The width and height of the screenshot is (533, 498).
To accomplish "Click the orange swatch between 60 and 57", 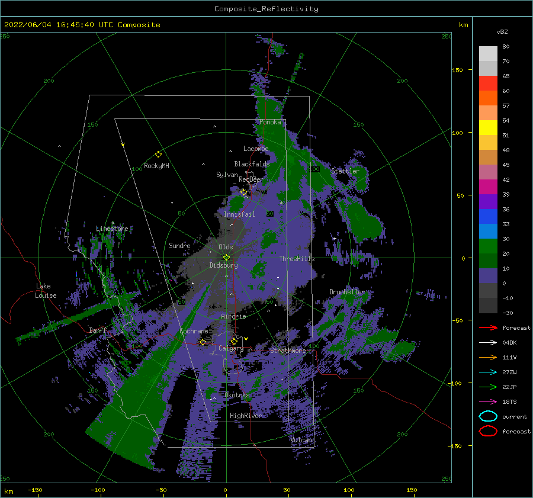I will (488, 98).
